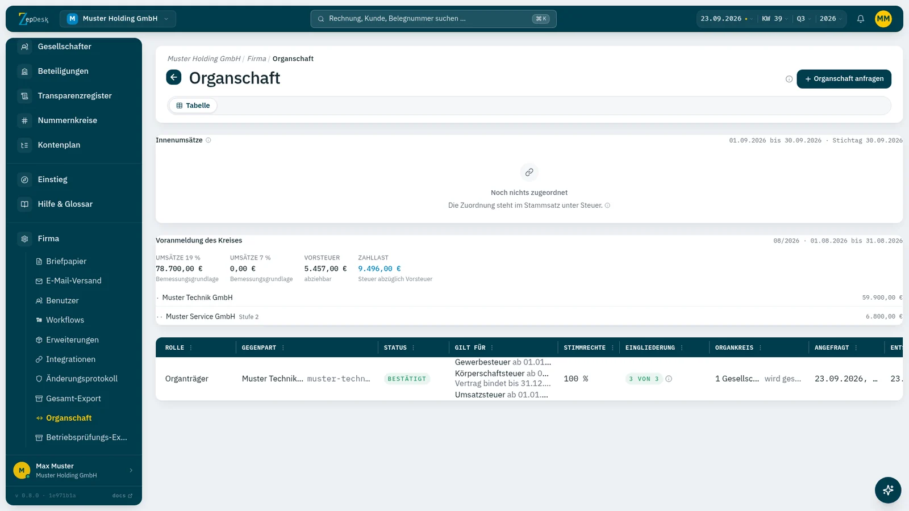The height and width of the screenshot is (511, 909).
Task: Open Transparenzregister in the sidebar
Action: [x=74, y=96]
